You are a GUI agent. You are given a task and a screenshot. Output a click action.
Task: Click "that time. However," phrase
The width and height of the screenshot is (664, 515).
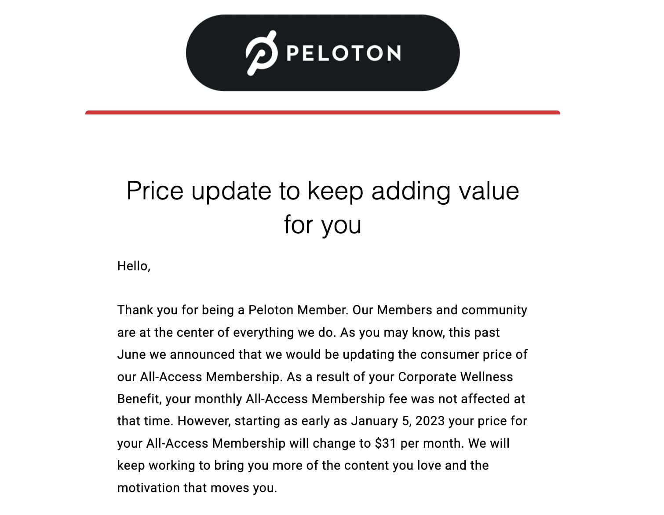[174, 421]
